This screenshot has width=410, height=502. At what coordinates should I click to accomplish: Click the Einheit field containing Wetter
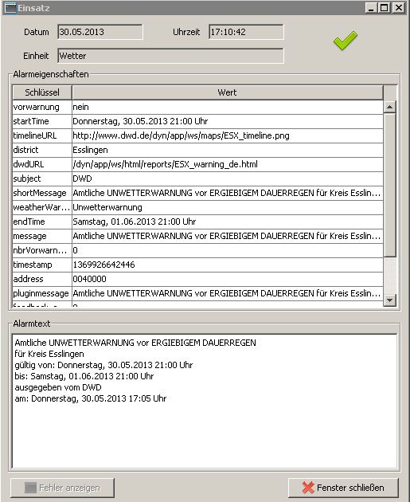point(170,56)
